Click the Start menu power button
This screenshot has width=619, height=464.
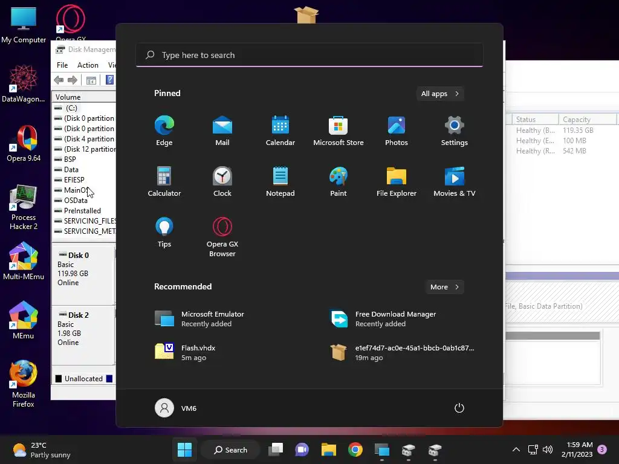coord(459,408)
